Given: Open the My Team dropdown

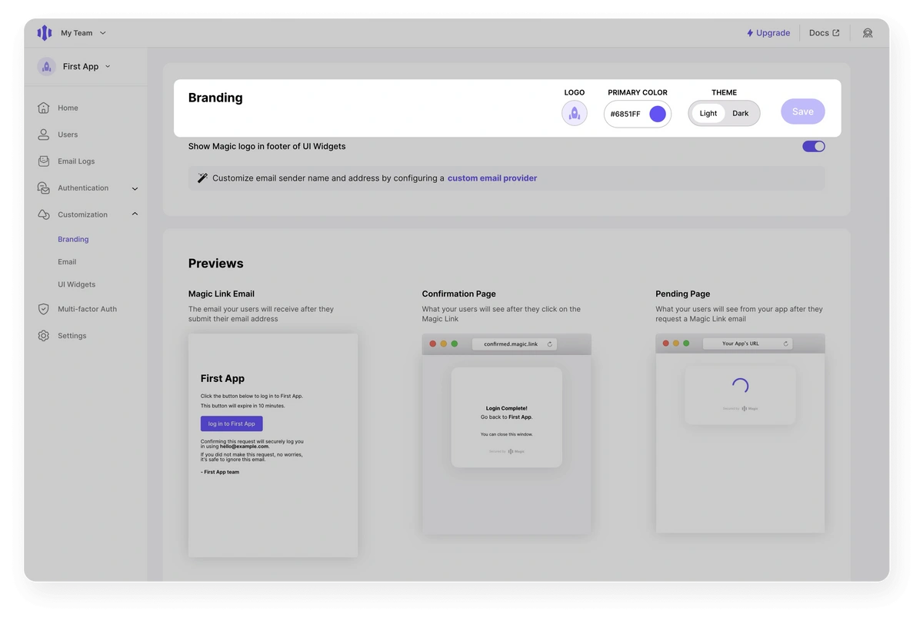Looking at the screenshot, I should click(x=83, y=33).
